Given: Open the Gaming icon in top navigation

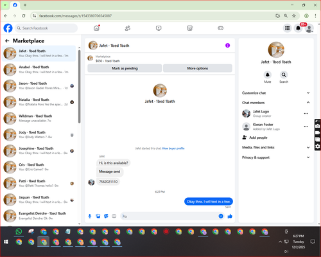Looking at the screenshot, I should point(221,28).
